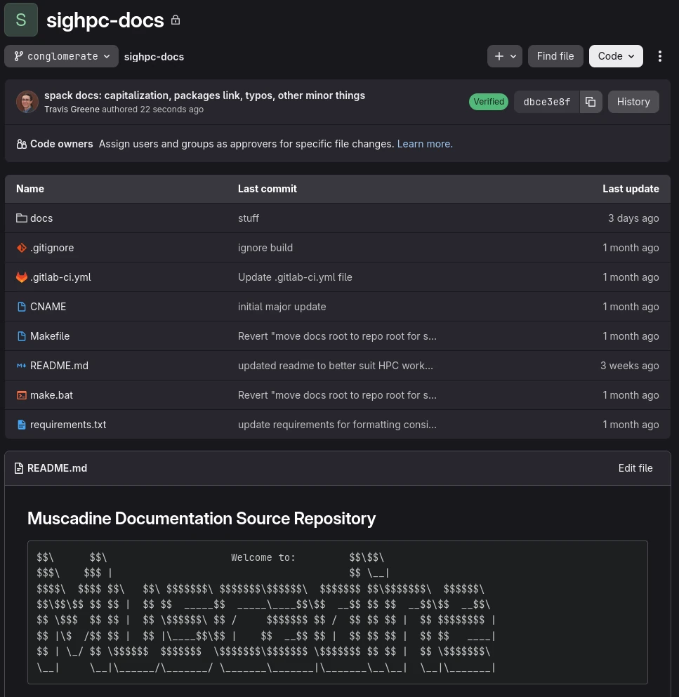Open the docs folder
The width and height of the screenshot is (679, 697).
pos(41,218)
